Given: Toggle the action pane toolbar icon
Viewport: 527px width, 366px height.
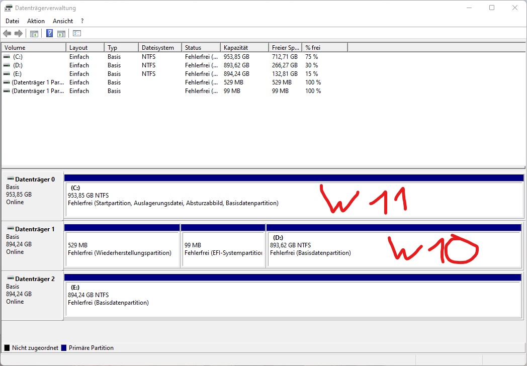Looking at the screenshot, I should 61,33.
